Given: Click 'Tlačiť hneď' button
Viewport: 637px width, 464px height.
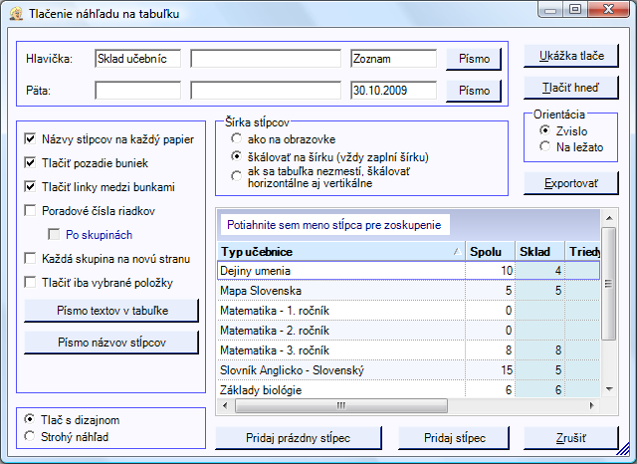Looking at the screenshot, I should pyautogui.click(x=571, y=88).
